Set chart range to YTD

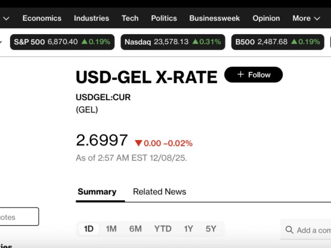pyautogui.click(x=163, y=229)
